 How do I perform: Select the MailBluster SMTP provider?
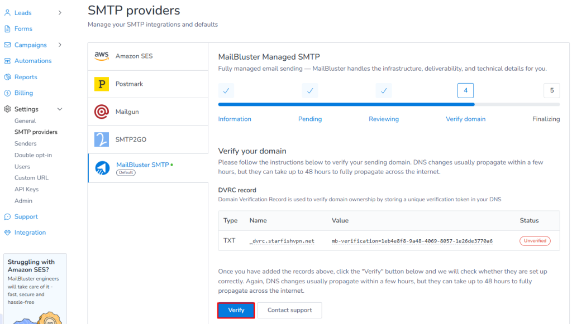[x=147, y=168]
